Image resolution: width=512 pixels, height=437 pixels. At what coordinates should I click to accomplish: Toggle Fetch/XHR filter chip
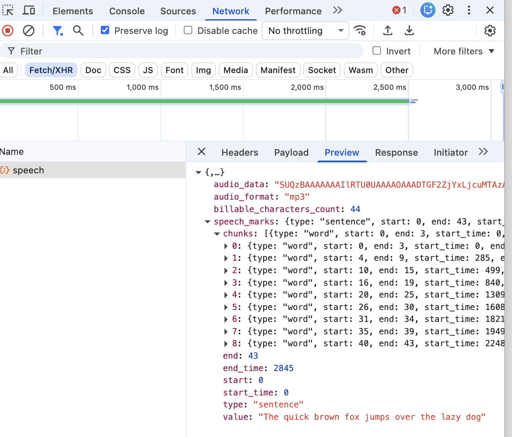[51, 70]
